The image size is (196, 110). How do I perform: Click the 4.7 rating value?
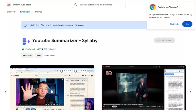(x=39, y=49)
